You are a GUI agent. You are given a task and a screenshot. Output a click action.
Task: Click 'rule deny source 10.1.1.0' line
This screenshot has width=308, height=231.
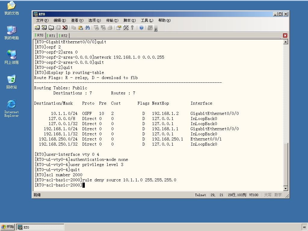click(x=105, y=180)
